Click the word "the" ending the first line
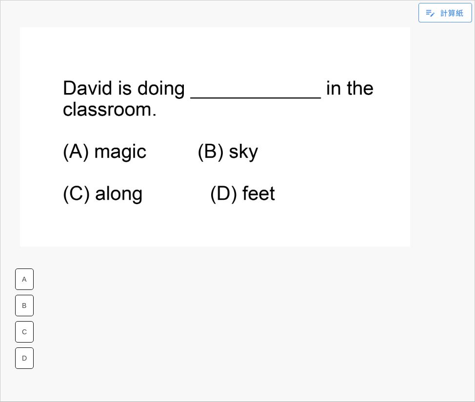Image resolution: width=475 pixels, height=402 pixels. (x=360, y=88)
